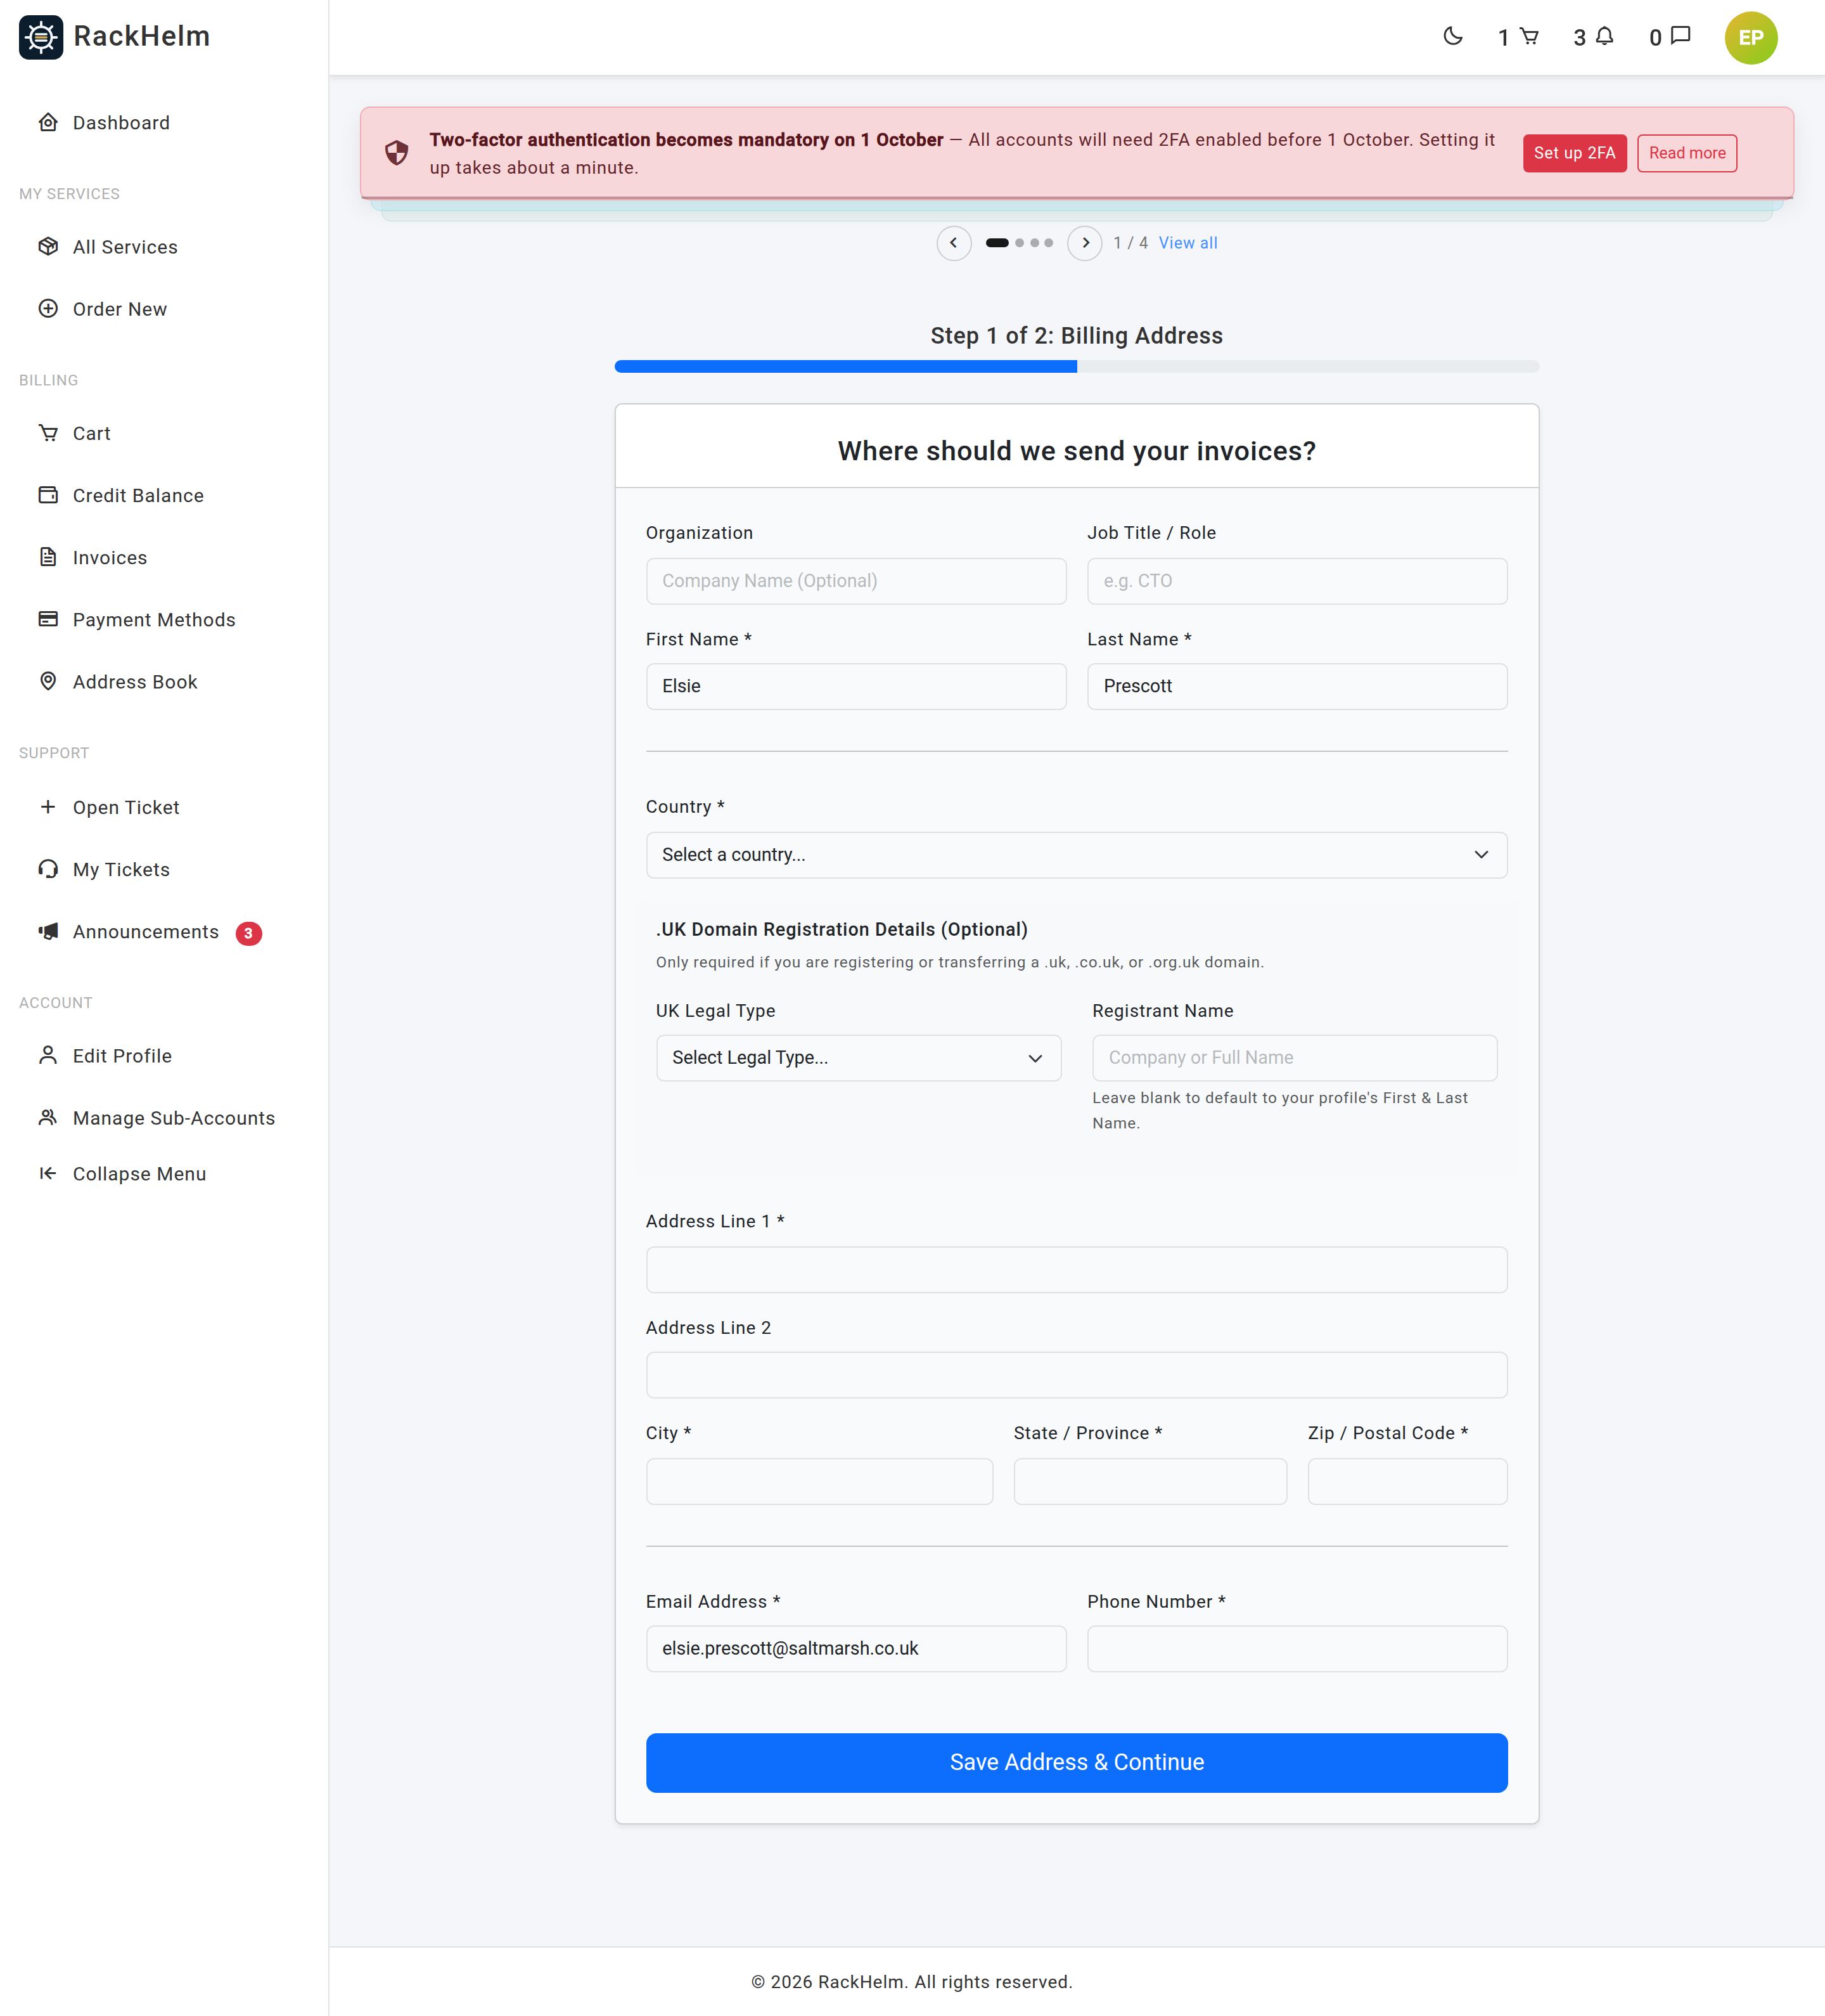Image resolution: width=1825 pixels, height=2016 pixels.
Task: Click the billing step progress bar
Action: [x=1077, y=367]
